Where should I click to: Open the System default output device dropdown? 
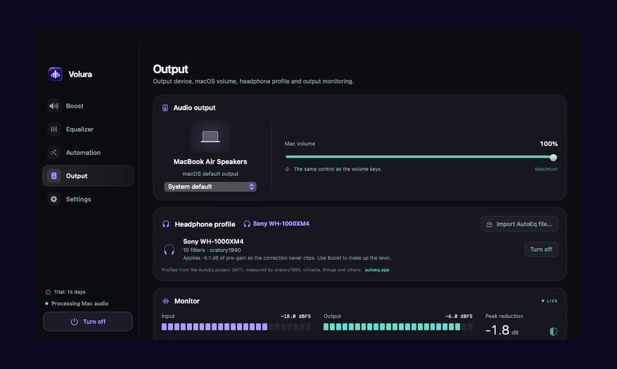click(x=210, y=187)
